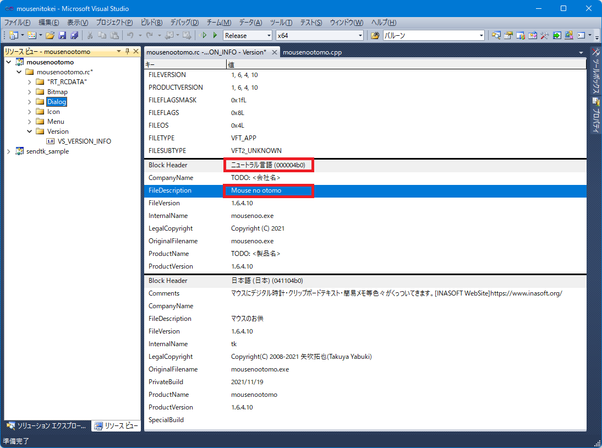Click the Start Without Debugging icon
The image size is (602, 448).
click(215, 35)
